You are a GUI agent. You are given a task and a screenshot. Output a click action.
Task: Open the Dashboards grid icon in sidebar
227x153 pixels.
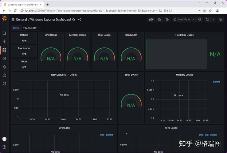4,50
